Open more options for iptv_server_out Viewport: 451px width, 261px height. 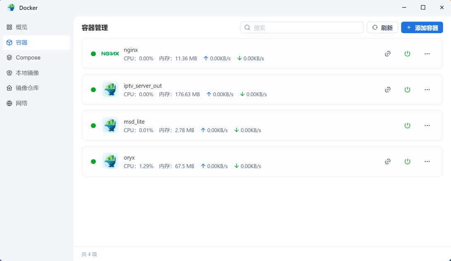[427, 89]
